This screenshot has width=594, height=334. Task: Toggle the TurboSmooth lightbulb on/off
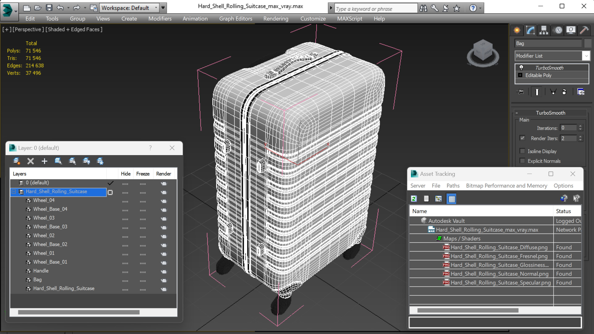click(x=521, y=68)
